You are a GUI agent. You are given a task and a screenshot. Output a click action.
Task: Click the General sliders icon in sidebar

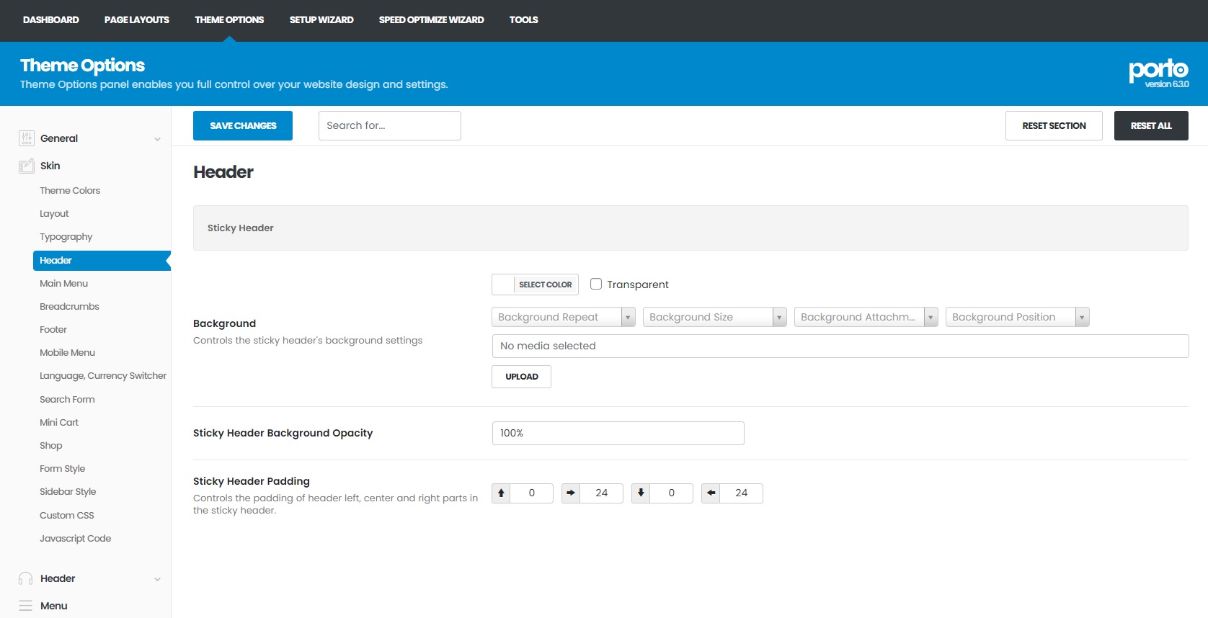pos(27,138)
